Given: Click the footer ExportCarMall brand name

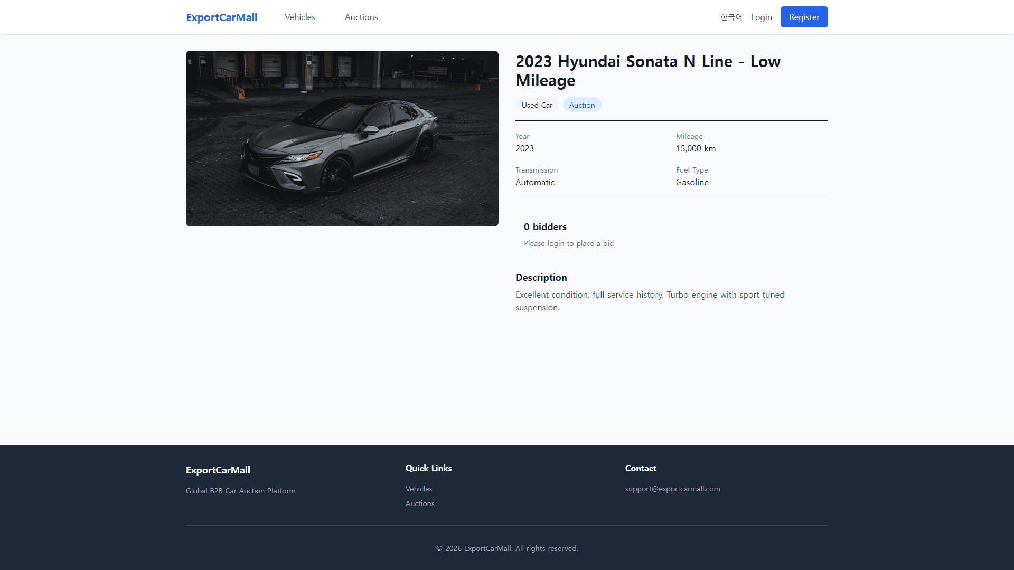Looking at the screenshot, I should (218, 470).
